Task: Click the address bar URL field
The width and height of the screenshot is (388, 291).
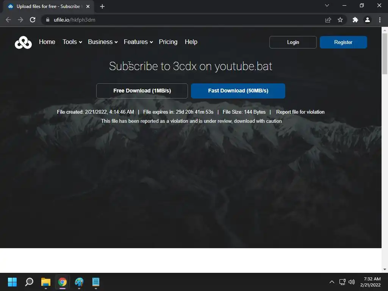Action: (x=183, y=20)
